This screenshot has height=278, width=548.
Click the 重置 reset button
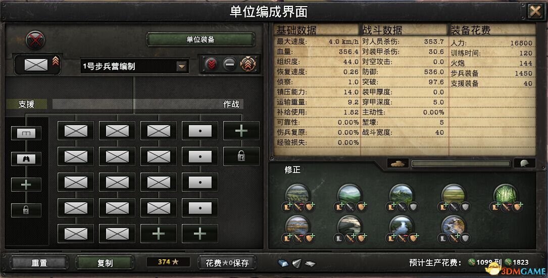(x=39, y=263)
